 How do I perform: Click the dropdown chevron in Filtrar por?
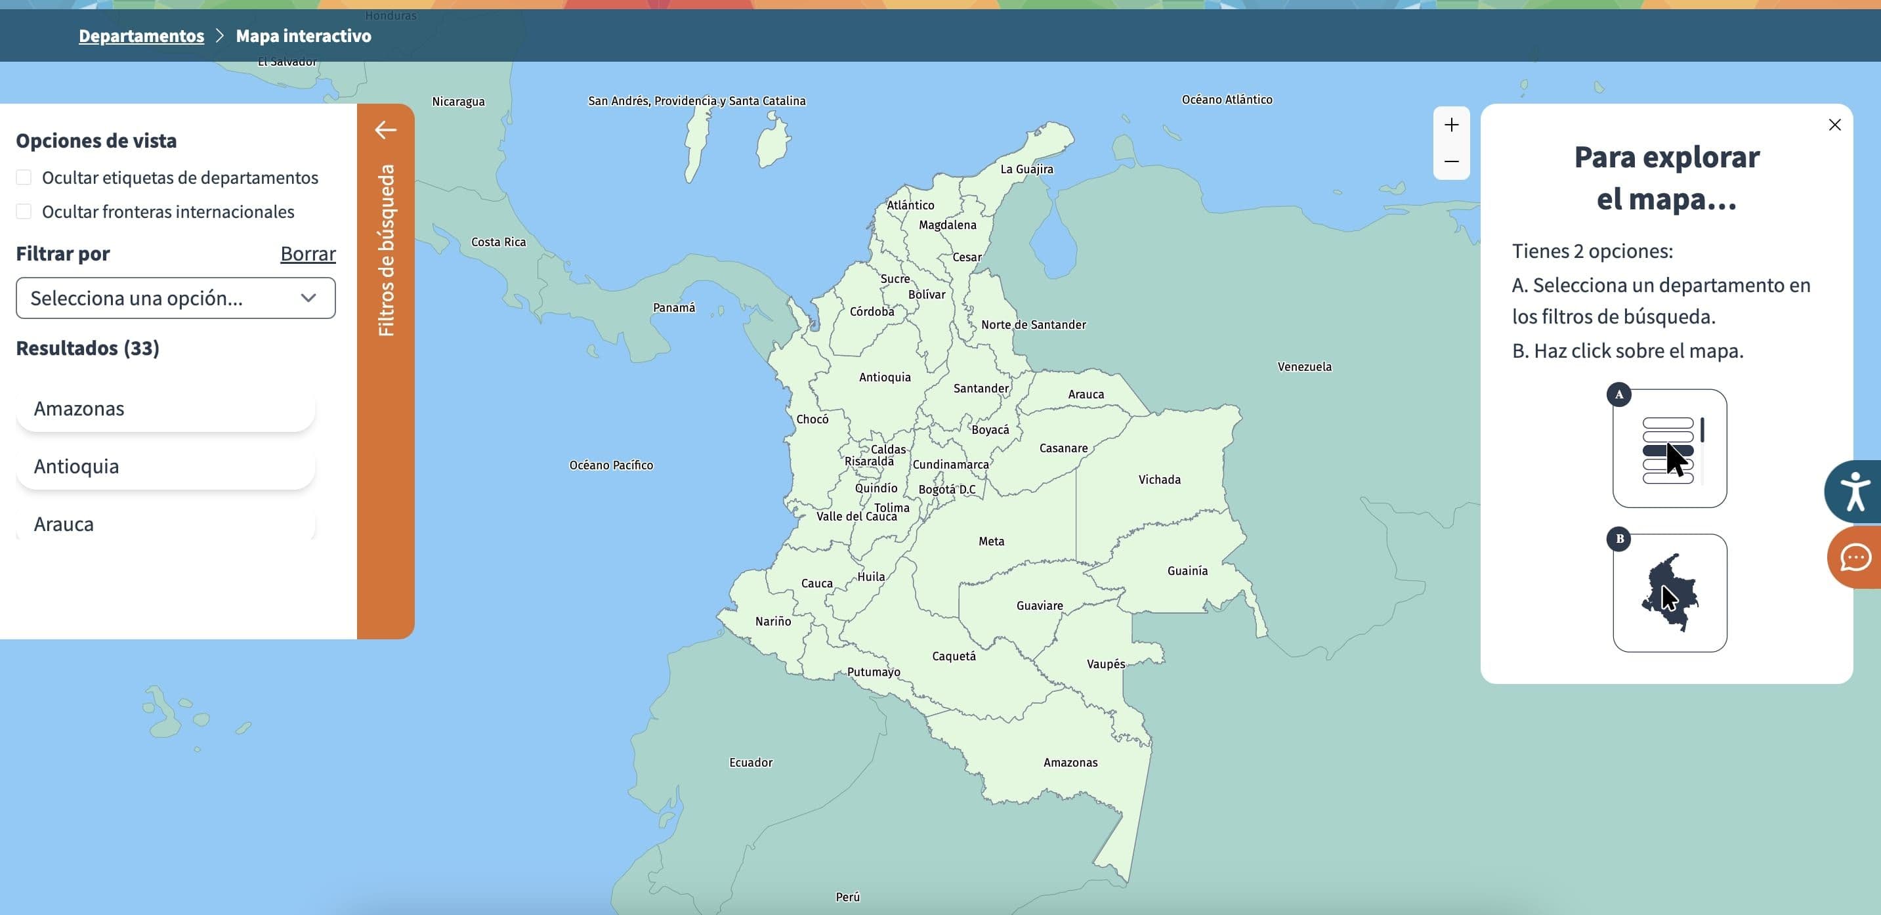[308, 298]
